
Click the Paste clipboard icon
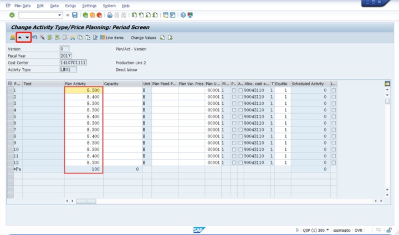coord(88,38)
